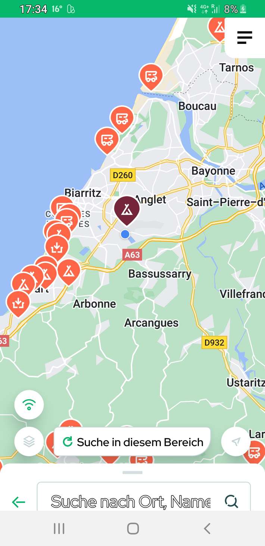The image size is (265, 546).
Task: Select the camper van marker below D260 coast
Action: point(107,140)
